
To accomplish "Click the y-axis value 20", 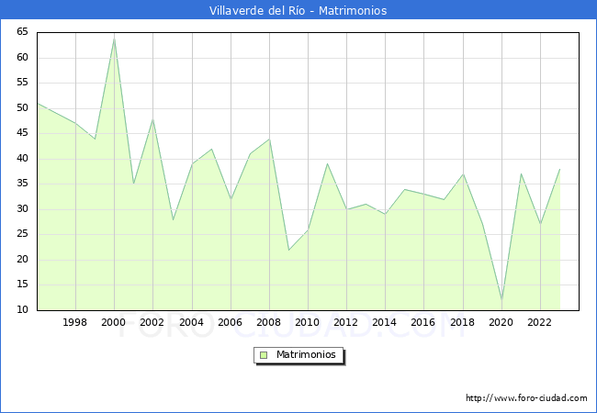I will [22, 260].
